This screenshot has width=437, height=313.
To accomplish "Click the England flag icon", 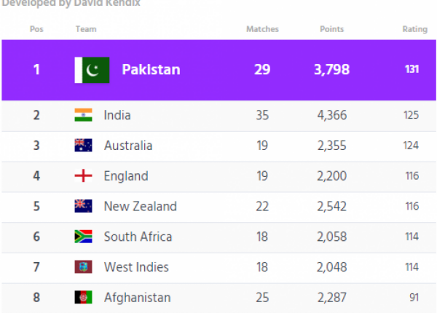I will click(83, 176).
